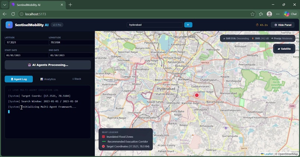Click the SentinelMobility AI title text
Screen dimensions: 300x157
[32, 25]
